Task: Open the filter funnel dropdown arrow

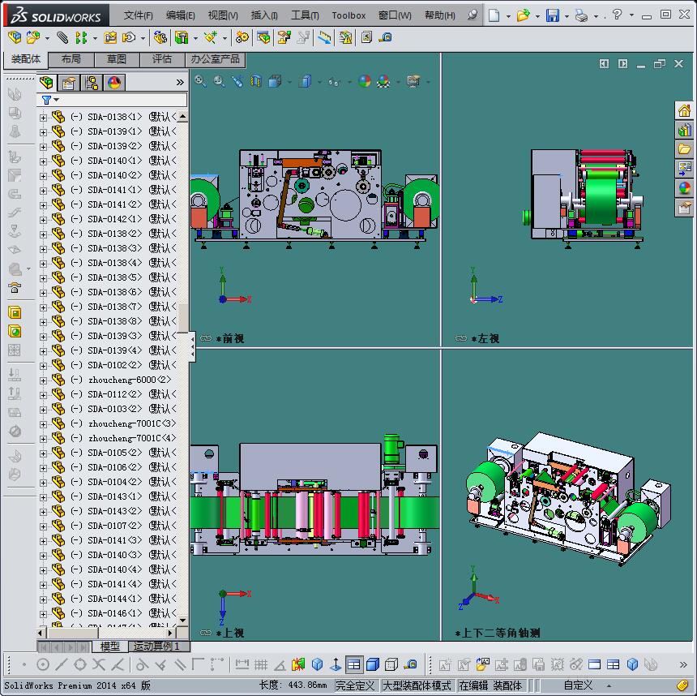Action: [57, 100]
